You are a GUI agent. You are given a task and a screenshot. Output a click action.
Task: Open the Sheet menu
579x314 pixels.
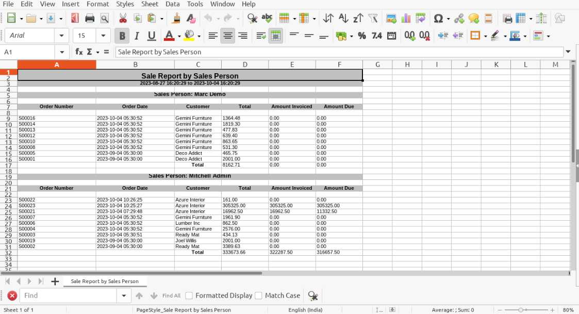coord(150,4)
